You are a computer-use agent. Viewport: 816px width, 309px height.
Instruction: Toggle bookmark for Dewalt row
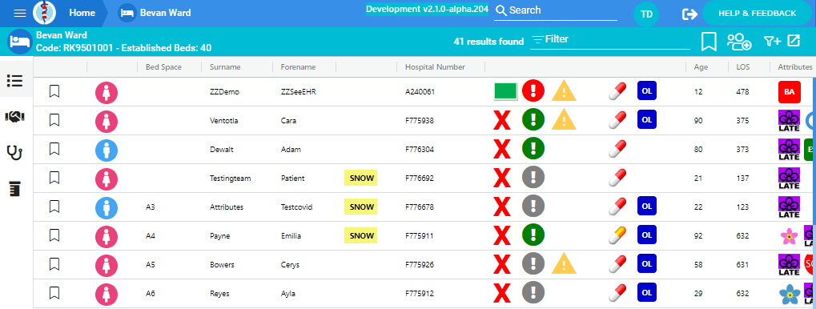pos(54,150)
